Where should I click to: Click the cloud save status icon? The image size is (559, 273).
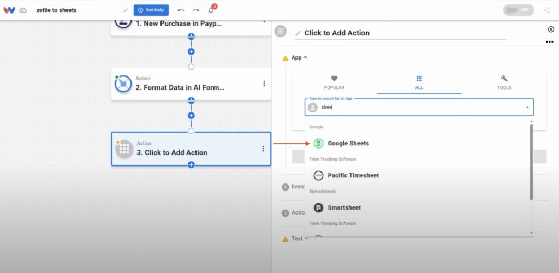(x=23, y=10)
